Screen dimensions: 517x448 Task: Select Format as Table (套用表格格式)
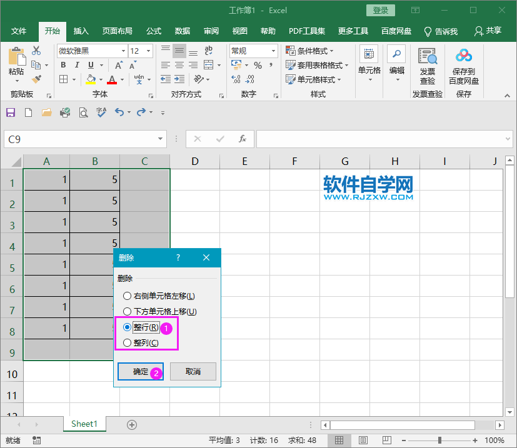coord(316,64)
